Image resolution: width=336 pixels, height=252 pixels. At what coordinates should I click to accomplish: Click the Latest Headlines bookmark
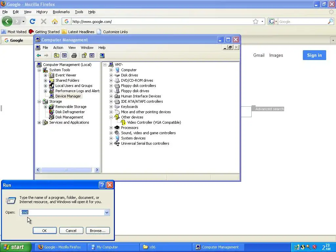coord(78,32)
